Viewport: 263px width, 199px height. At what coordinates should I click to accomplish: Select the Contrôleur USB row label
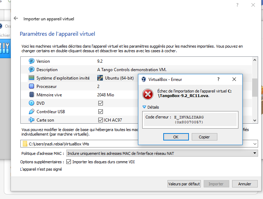click(x=51, y=112)
